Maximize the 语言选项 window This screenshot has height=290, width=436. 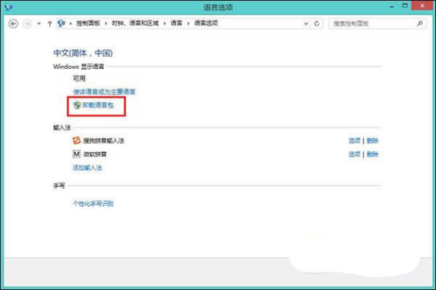pyautogui.click(x=405, y=6)
